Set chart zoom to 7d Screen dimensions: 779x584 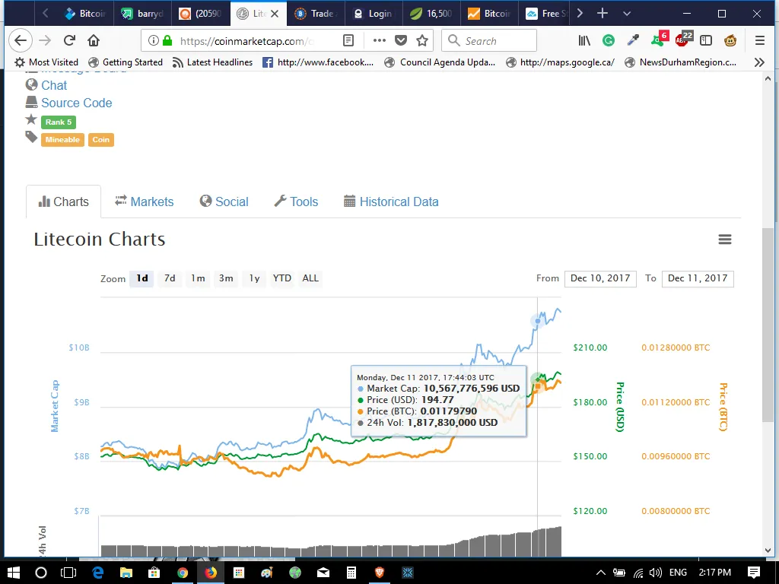point(170,278)
